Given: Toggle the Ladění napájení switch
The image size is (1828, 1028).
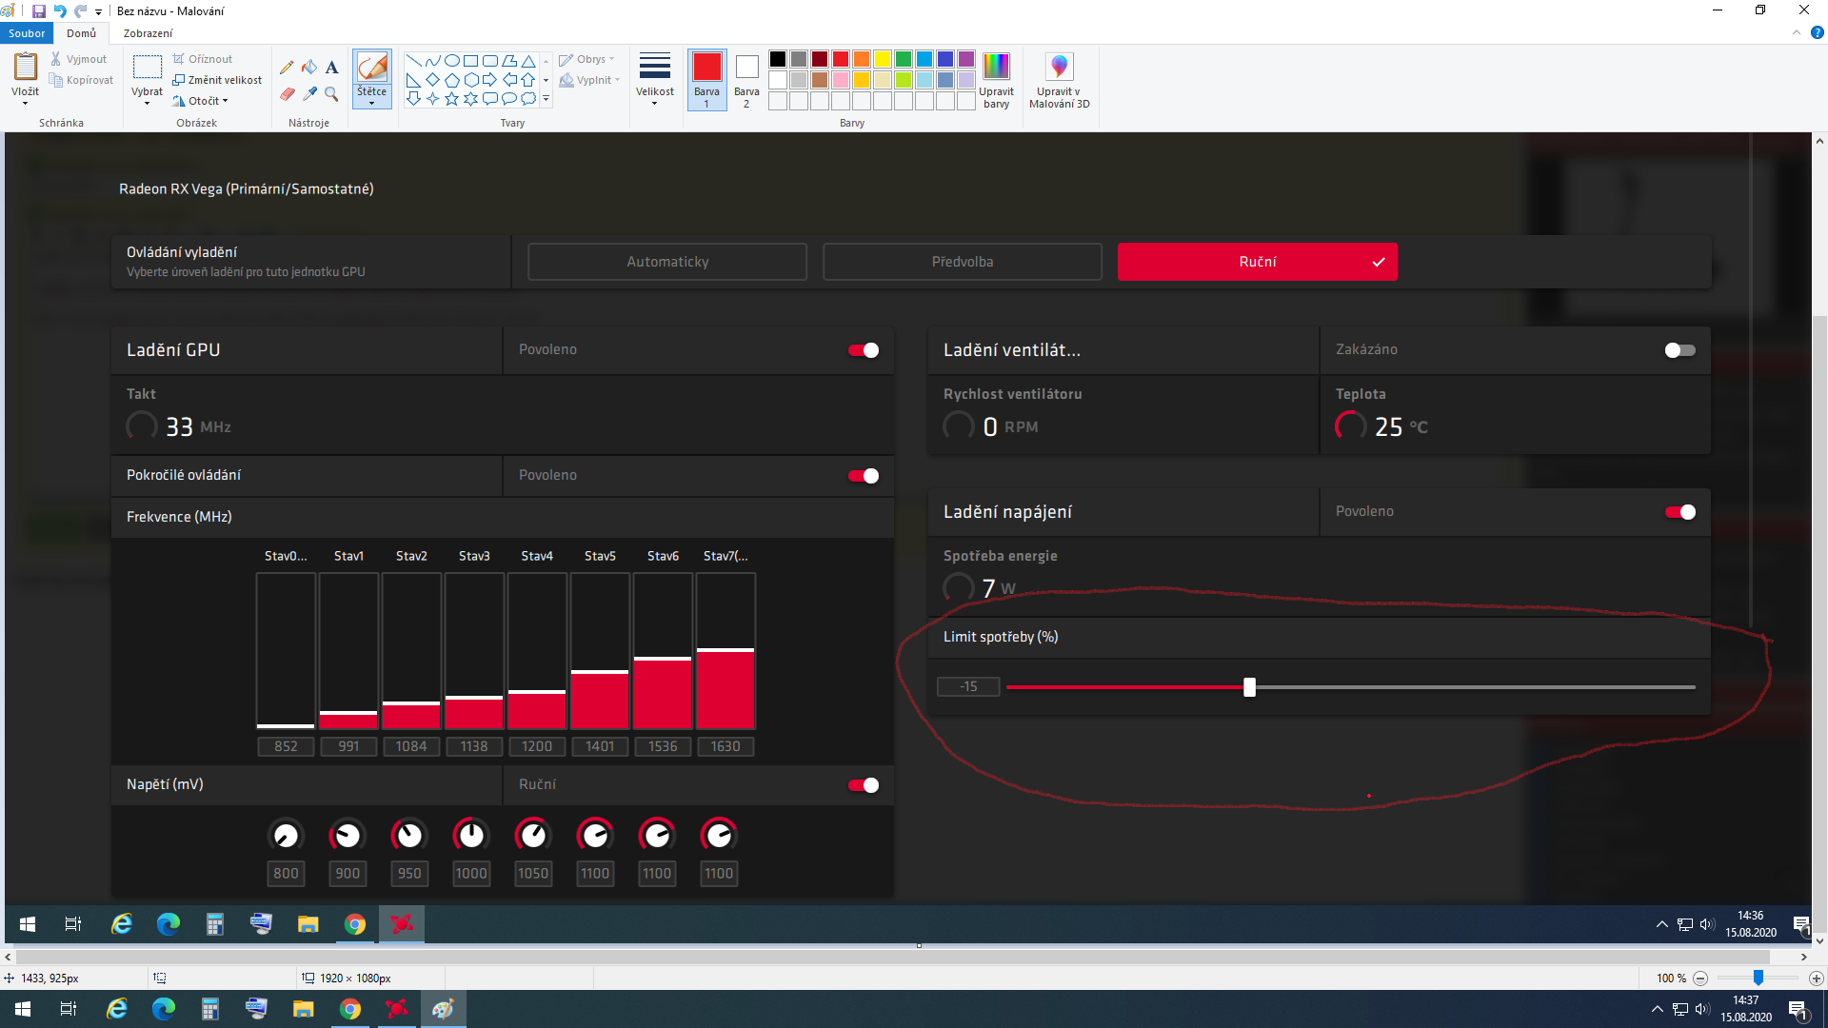Looking at the screenshot, I should pos(1679,512).
